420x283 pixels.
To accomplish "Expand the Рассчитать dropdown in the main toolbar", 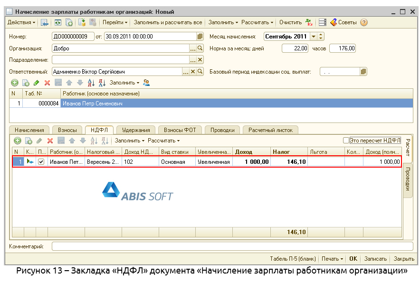I will tap(257, 22).
